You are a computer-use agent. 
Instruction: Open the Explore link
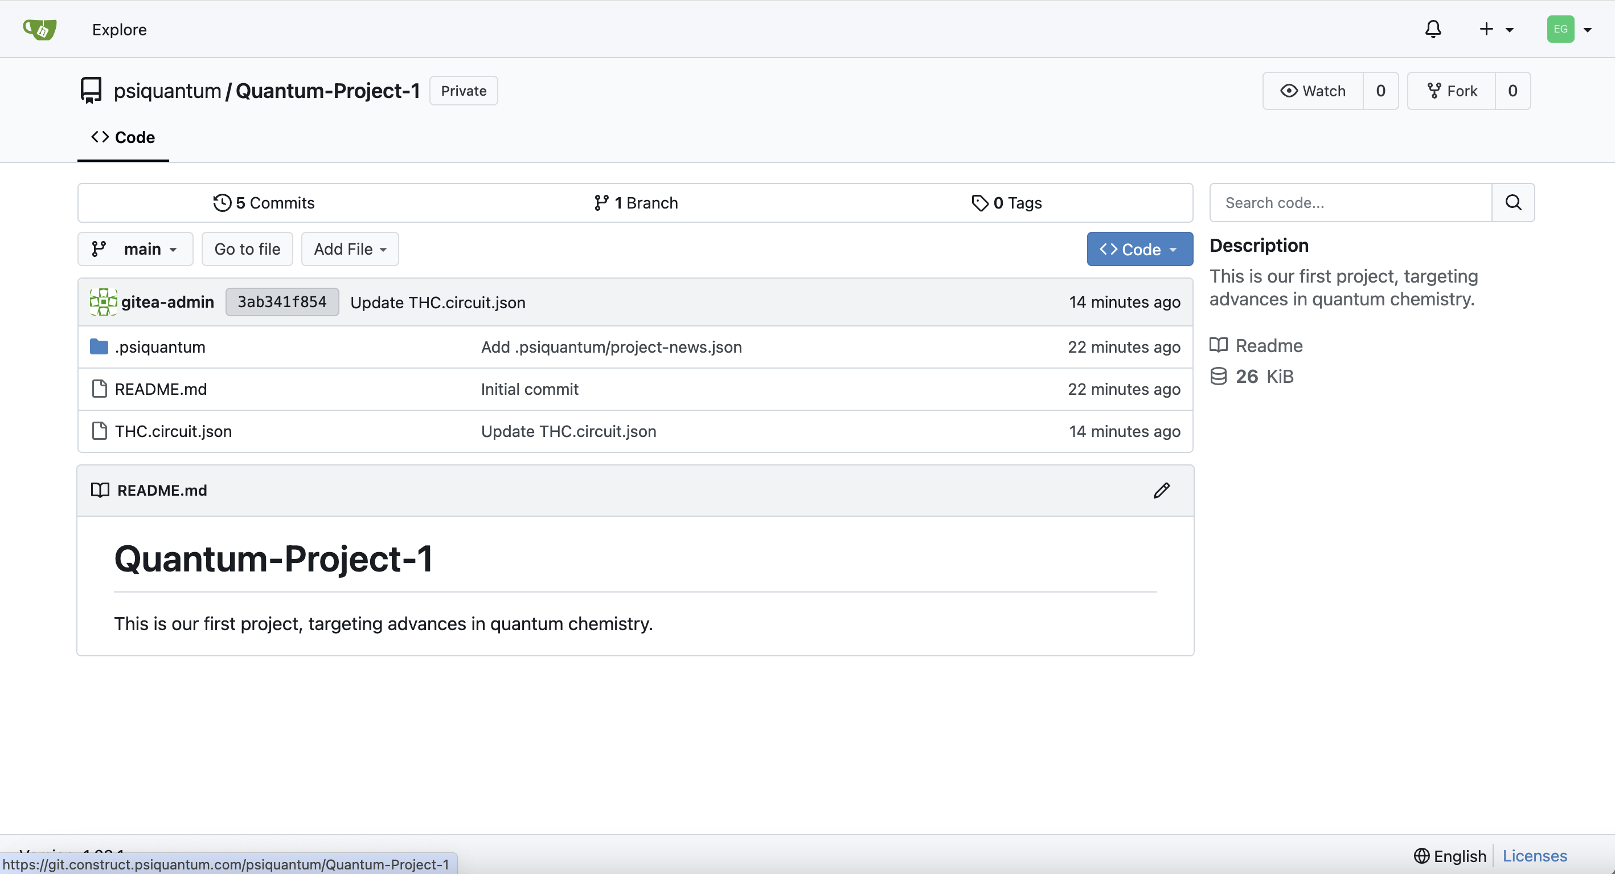pos(119,29)
